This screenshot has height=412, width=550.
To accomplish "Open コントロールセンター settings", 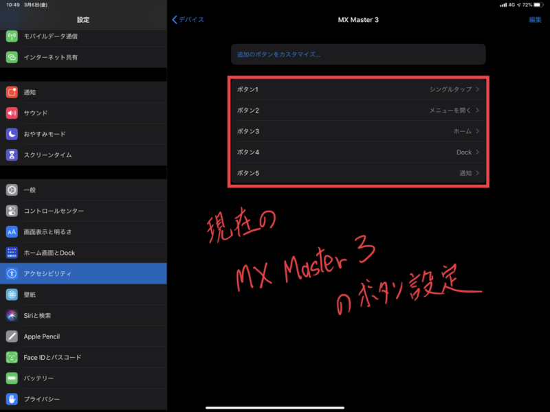I will click(83, 211).
